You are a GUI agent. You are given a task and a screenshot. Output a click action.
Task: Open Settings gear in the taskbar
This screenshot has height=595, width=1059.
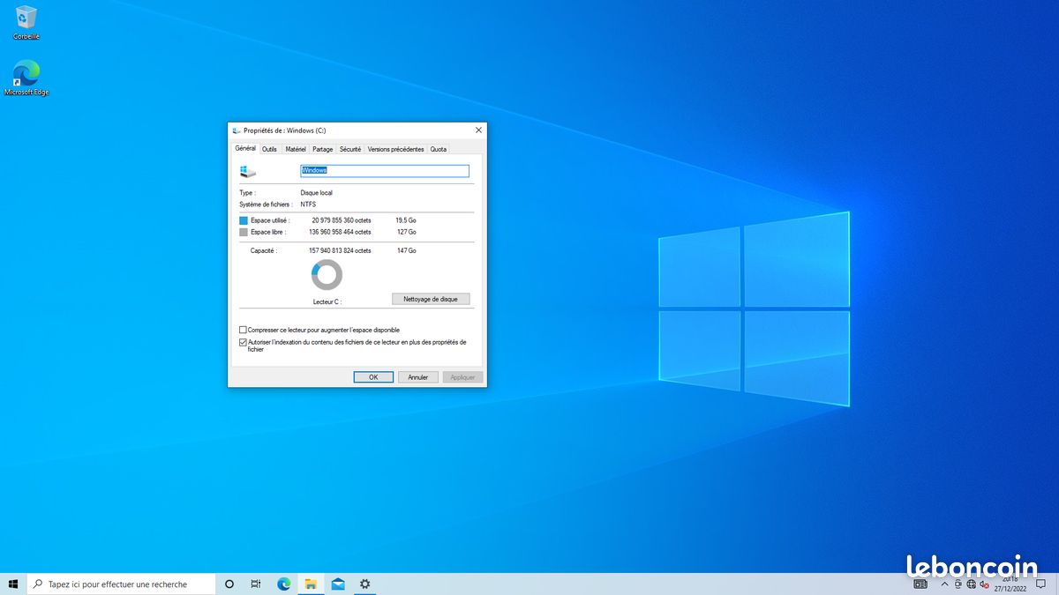coord(364,584)
